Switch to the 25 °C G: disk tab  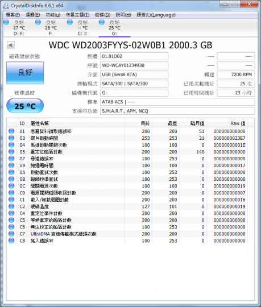pyautogui.click(x=114, y=28)
